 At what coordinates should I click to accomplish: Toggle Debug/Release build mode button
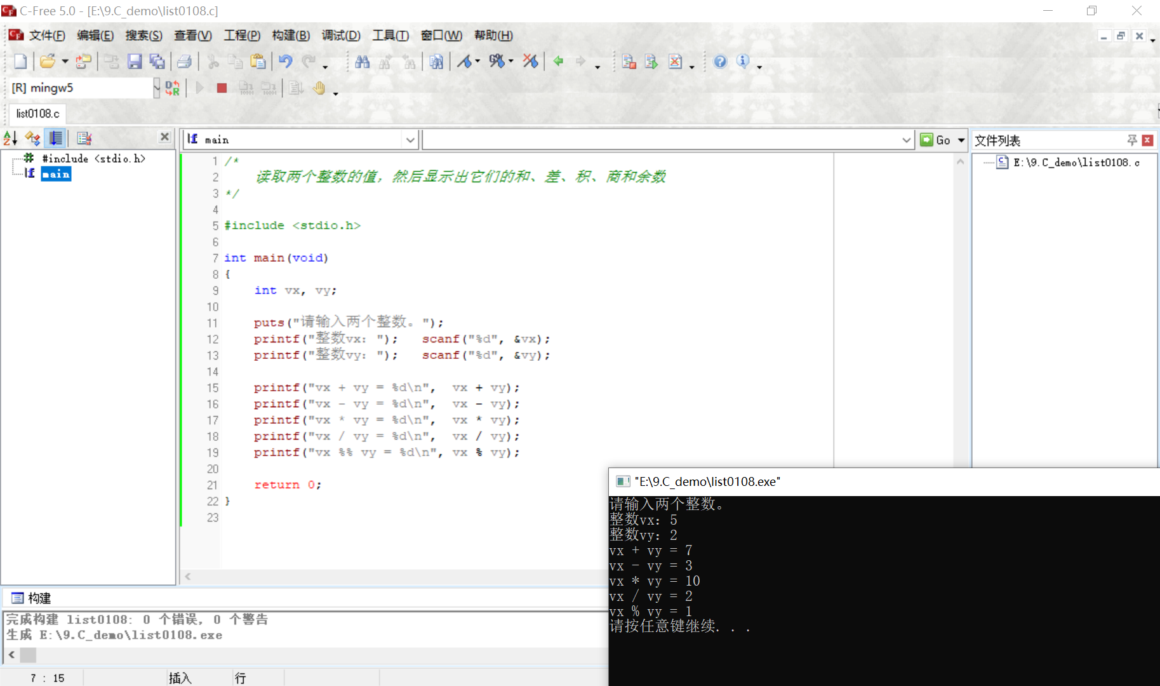click(x=172, y=88)
